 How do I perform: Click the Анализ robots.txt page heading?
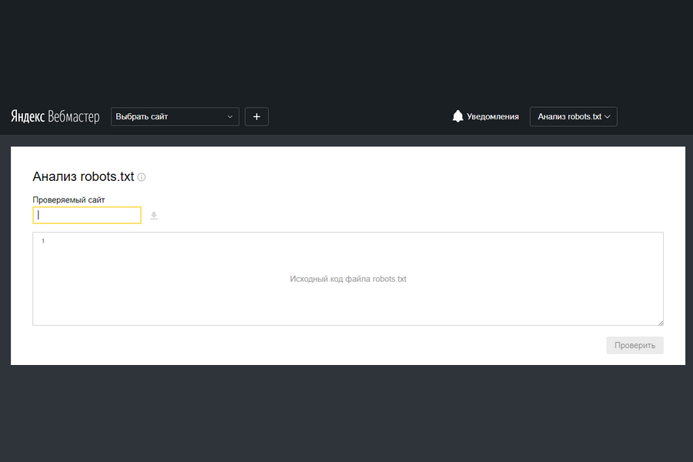click(x=83, y=176)
